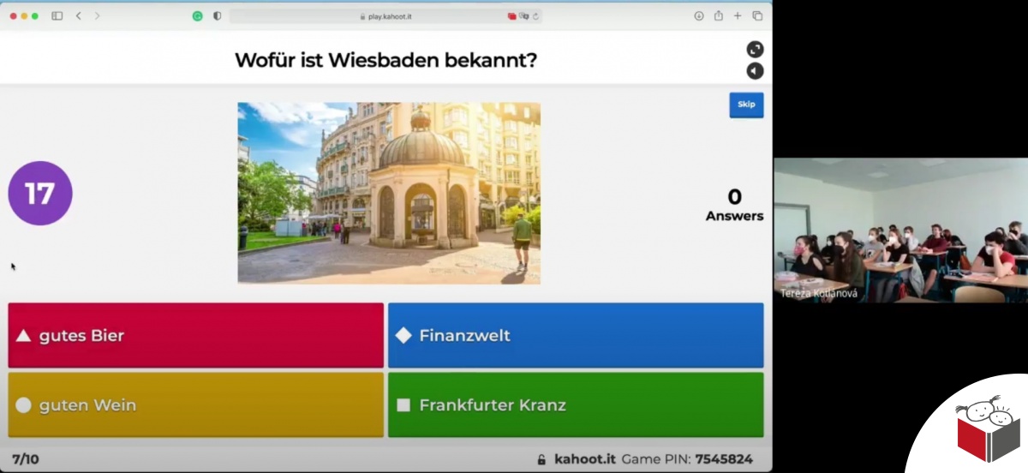The width and height of the screenshot is (1028, 473).
Task: Select the red answer gutes Bier
Action: point(196,335)
